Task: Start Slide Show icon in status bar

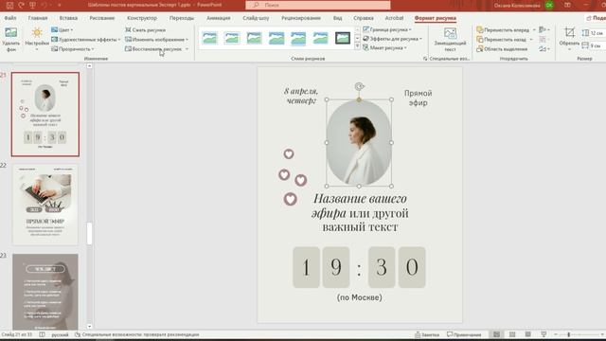Action: click(x=544, y=334)
